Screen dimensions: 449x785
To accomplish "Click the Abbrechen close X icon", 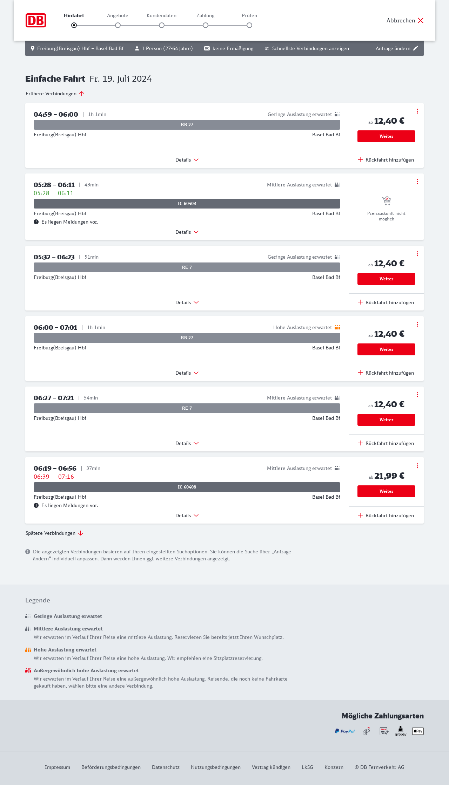I will click(421, 20).
